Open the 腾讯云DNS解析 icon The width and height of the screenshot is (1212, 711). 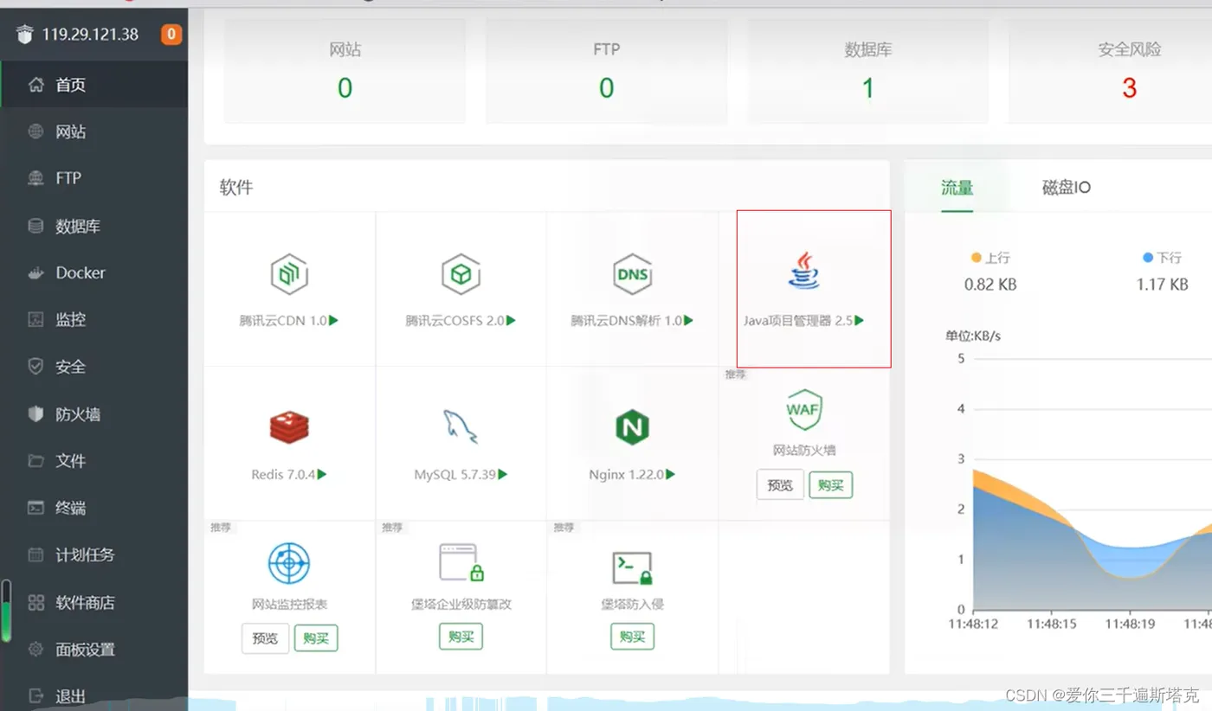coord(632,275)
